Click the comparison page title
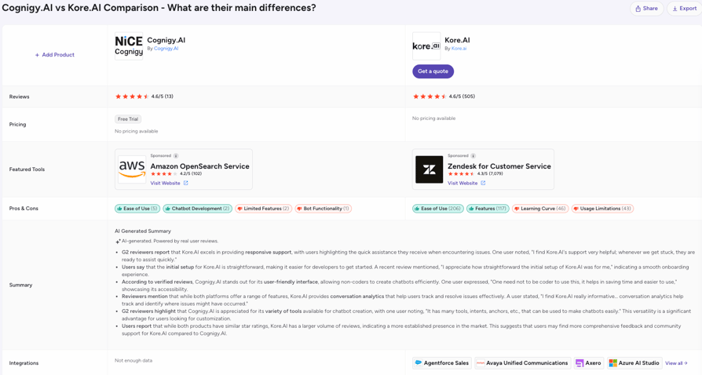 pyautogui.click(x=159, y=8)
